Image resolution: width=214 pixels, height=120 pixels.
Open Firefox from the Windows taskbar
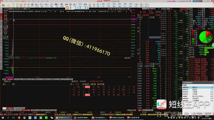pyautogui.click(x=19, y=118)
